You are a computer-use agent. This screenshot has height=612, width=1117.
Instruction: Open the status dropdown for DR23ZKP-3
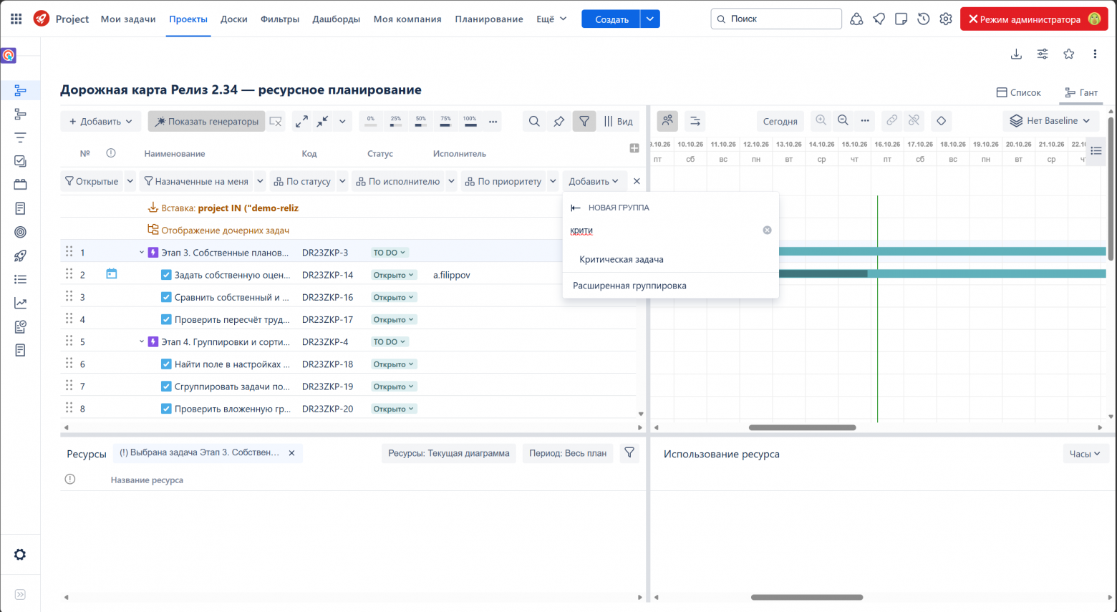390,253
